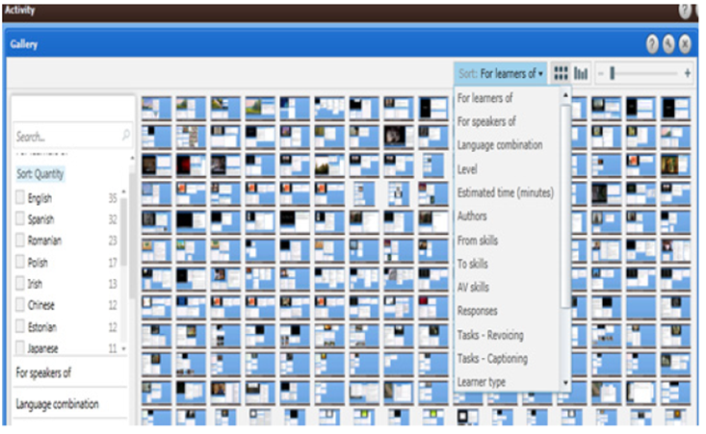Click the search magnifier icon
The width and height of the screenshot is (706, 434).
click(126, 137)
